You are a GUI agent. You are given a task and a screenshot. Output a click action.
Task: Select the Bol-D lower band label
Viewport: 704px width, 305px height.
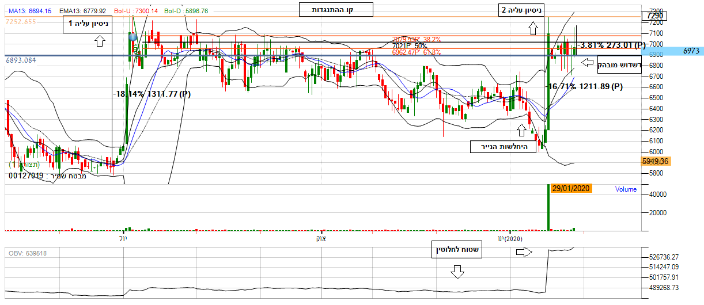(x=186, y=11)
